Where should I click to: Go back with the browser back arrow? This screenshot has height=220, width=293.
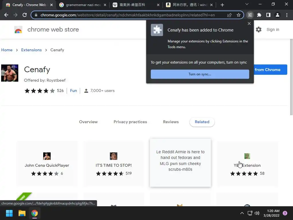[x=6, y=15]
